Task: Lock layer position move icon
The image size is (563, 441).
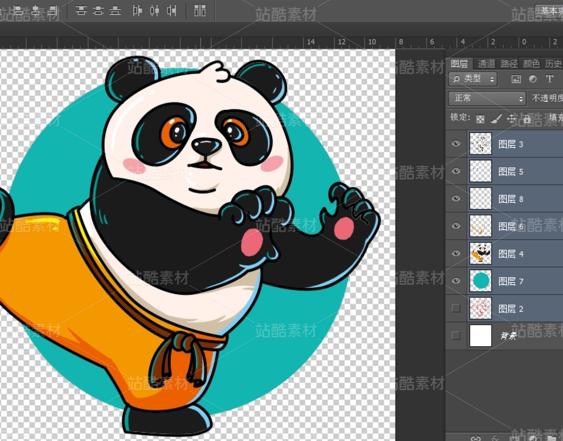Action: pos(511,119)
